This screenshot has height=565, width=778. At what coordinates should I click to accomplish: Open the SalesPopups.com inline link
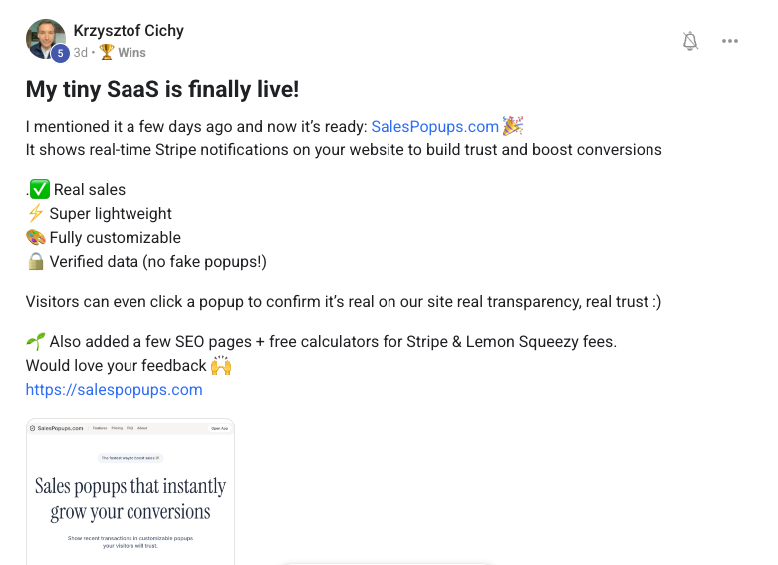tap(434, 126)
